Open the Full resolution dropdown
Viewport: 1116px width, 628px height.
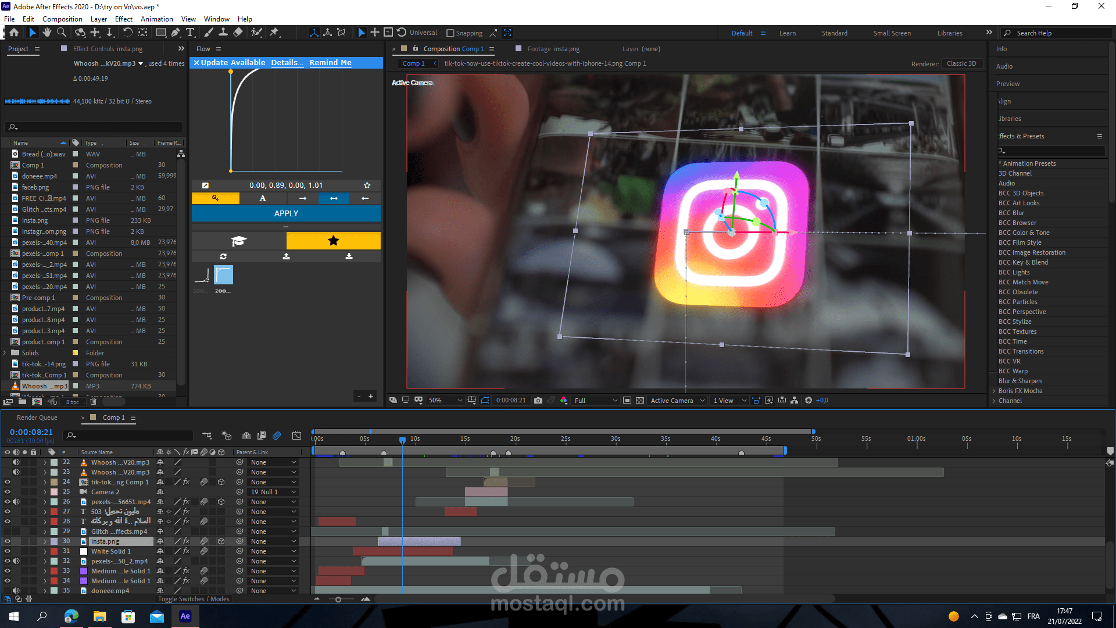pos(596,400)
